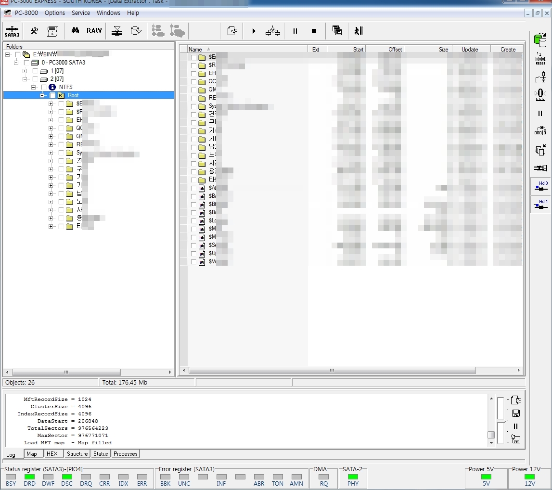Click the binoculars search icon
The width and height of the screenshot is (552, 490).
(x=75, y=31)
